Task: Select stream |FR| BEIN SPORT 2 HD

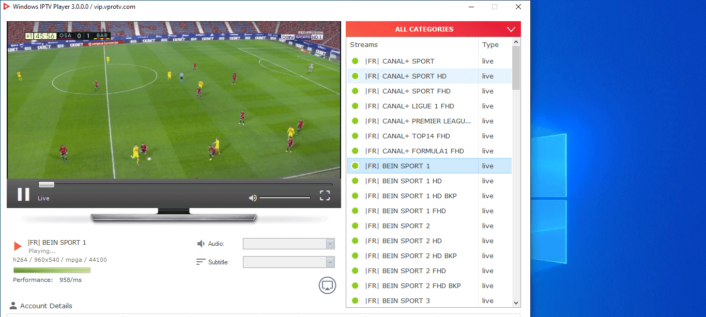Action: click(x=429, y=241)
